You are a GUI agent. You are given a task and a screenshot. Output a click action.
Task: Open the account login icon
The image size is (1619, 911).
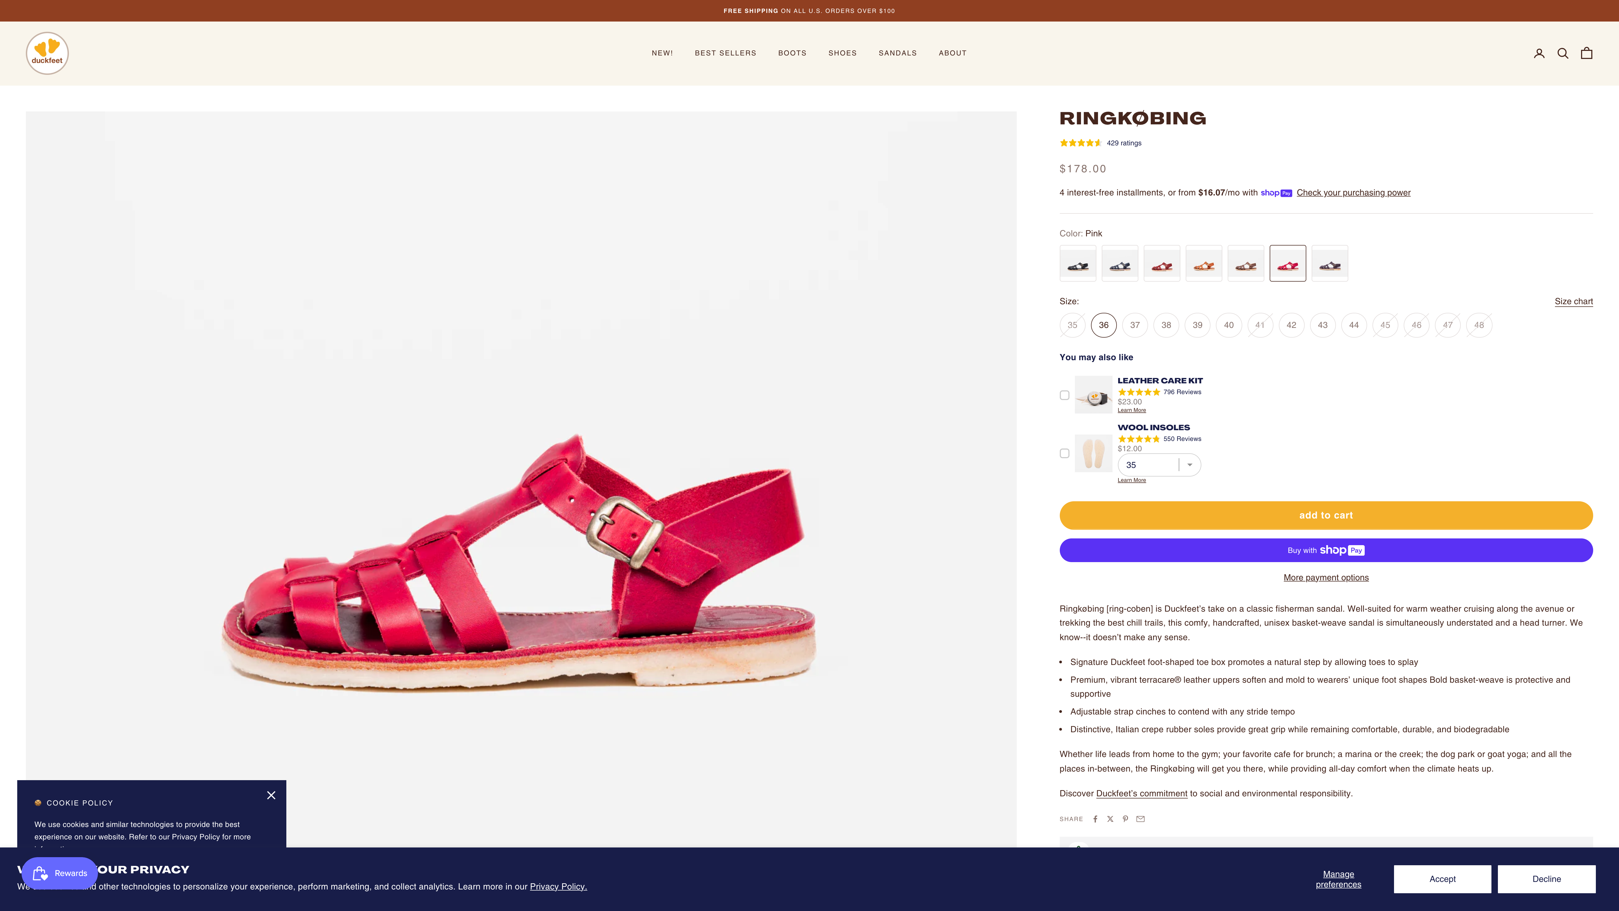[1539, 54]
